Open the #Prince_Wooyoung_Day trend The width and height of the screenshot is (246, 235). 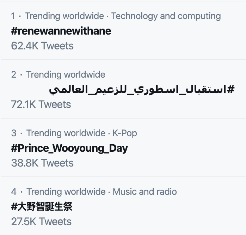coord(69,148)
